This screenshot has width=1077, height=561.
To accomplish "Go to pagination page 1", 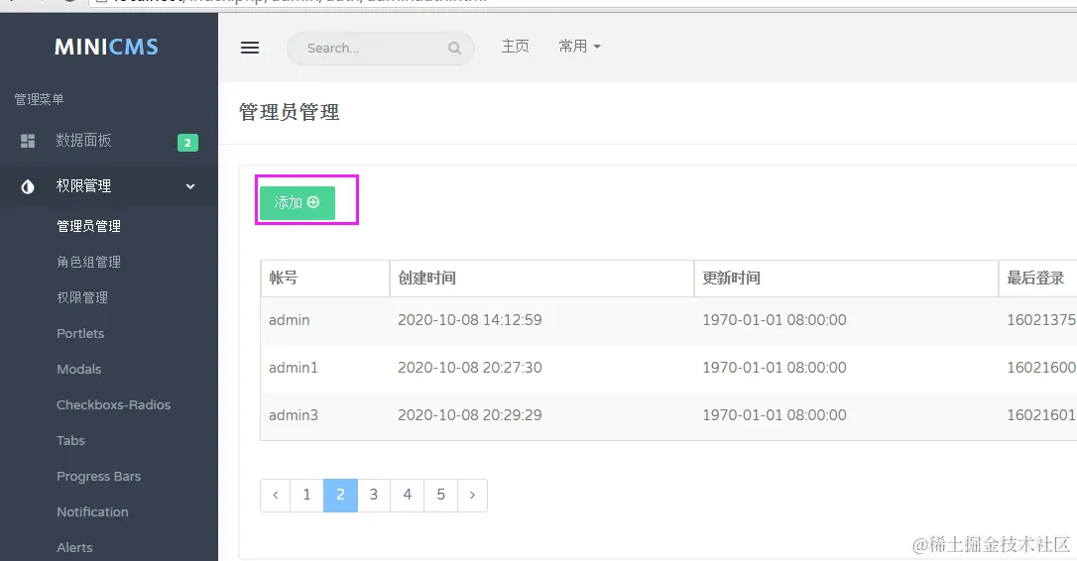I will pos(306,495).
